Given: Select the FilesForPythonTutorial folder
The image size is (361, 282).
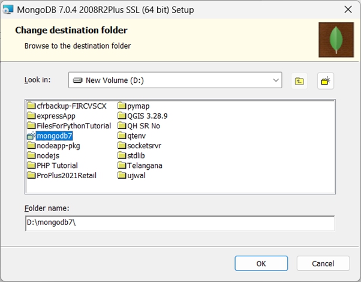Looking at the screenshot, I should 73,126.
